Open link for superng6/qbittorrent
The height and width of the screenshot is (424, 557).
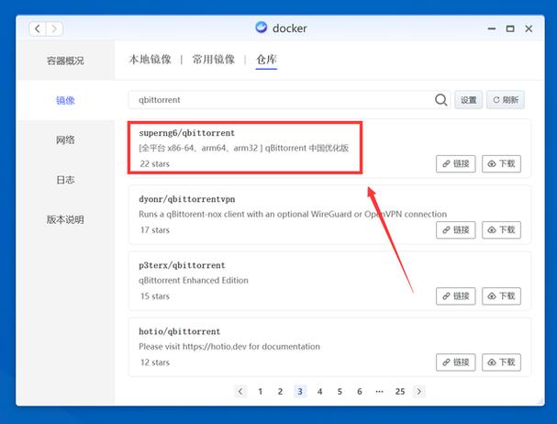point(455,163)
